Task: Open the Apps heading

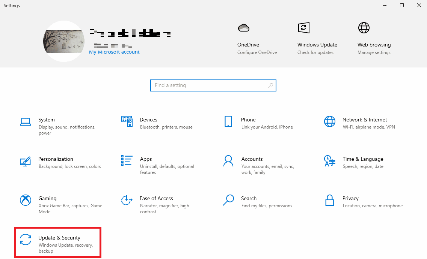Action: 146,159
